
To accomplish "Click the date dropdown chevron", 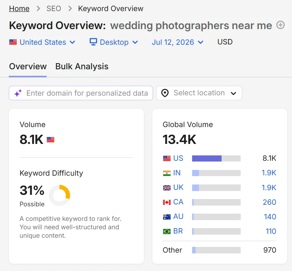I will [x=201, y=42].
